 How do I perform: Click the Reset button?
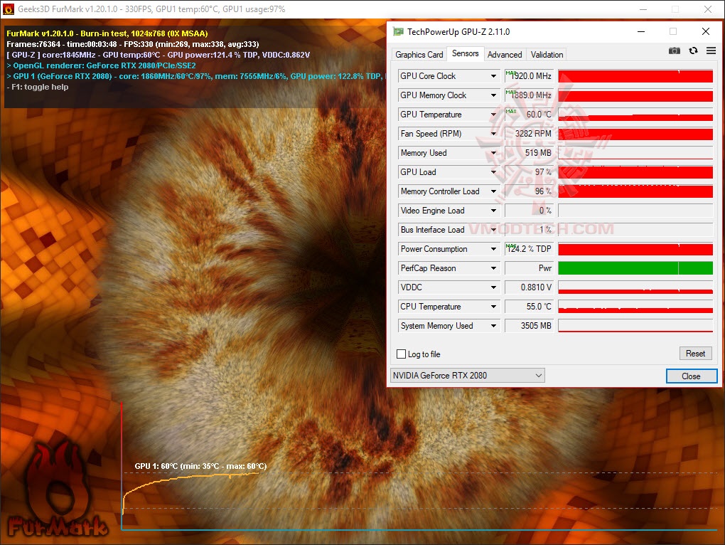695,354
